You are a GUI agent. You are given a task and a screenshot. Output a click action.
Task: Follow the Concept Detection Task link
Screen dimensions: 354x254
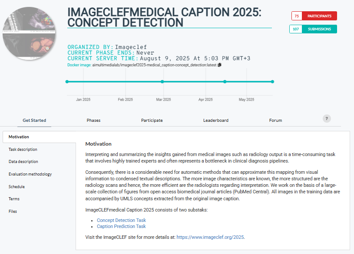click(x=121, y=221)
